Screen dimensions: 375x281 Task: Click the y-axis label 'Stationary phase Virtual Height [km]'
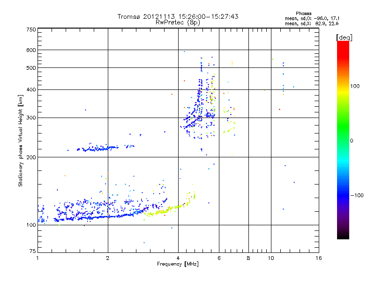coord(20,141)
